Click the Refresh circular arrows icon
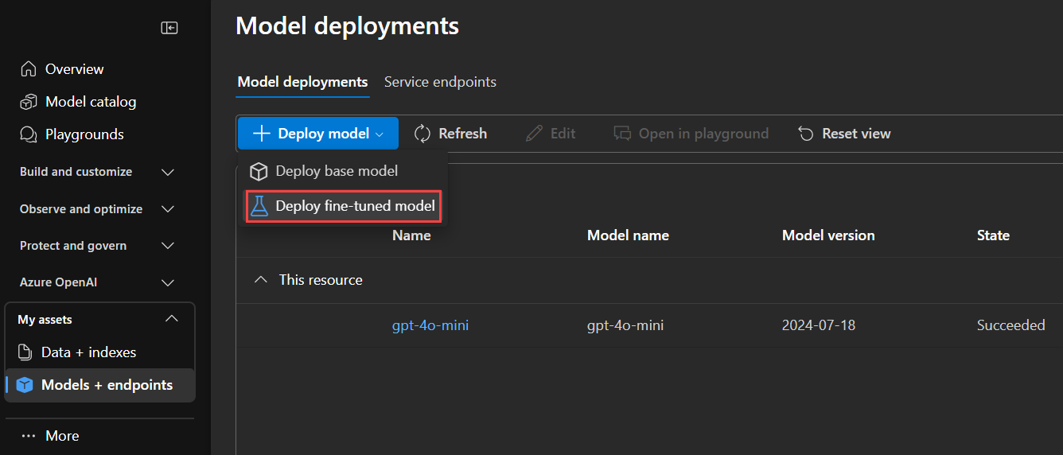 422,134
